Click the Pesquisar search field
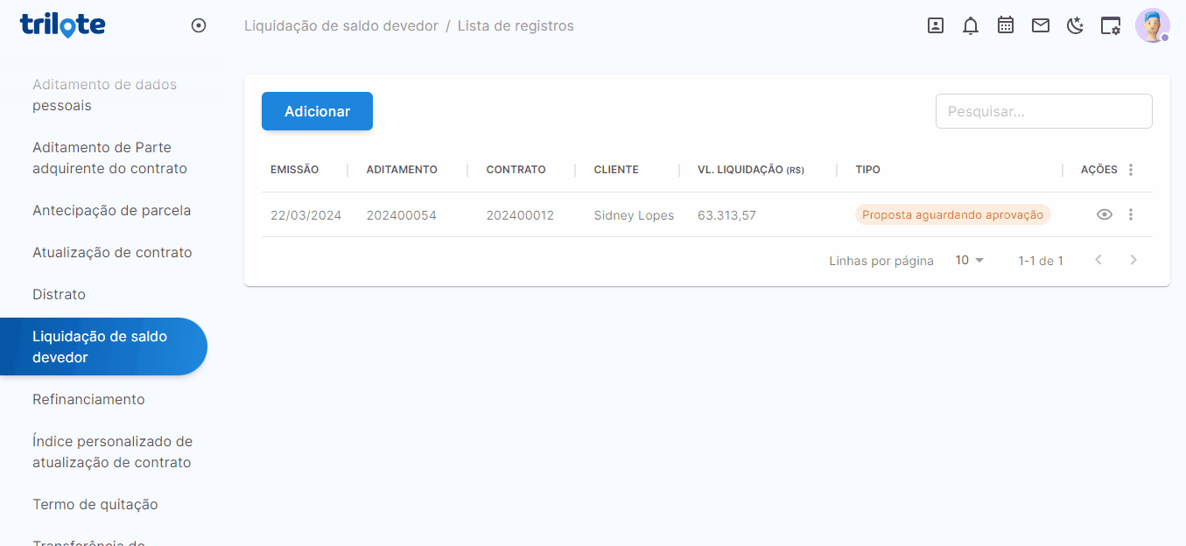This screenshot has height=546, width=1186. pos(1043,111)
